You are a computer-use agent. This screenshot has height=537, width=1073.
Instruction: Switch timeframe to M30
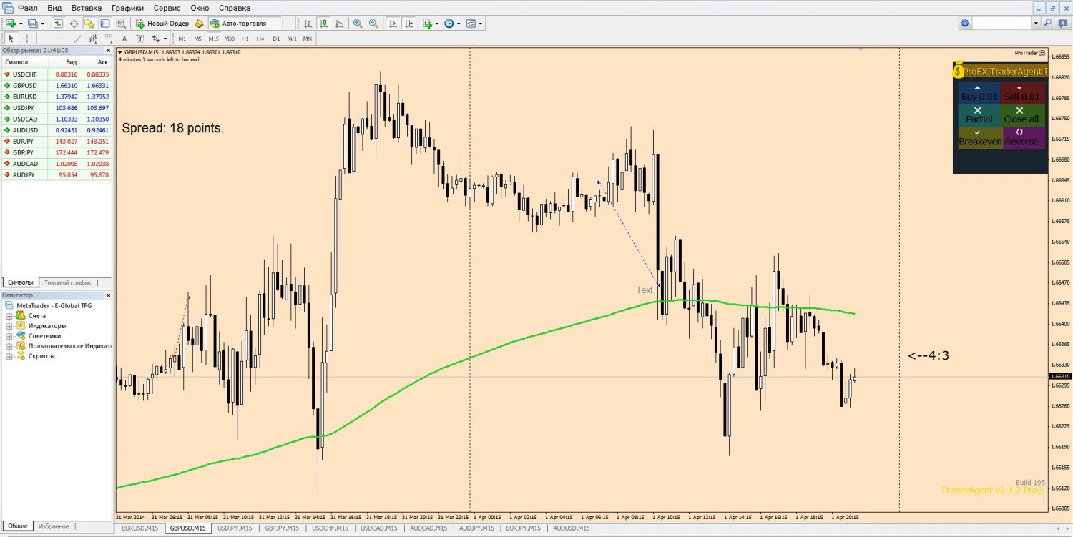coord(229,39)
